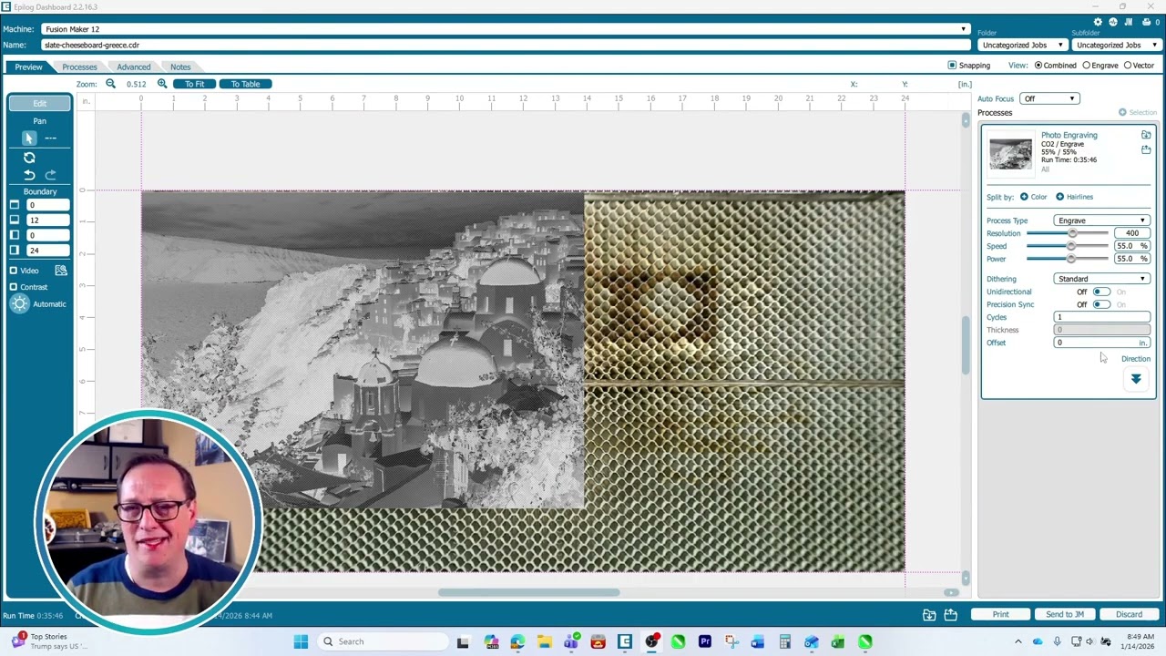Open the camera image search icon
This screenshot has width=1166, height=656.
click(61, 271)
